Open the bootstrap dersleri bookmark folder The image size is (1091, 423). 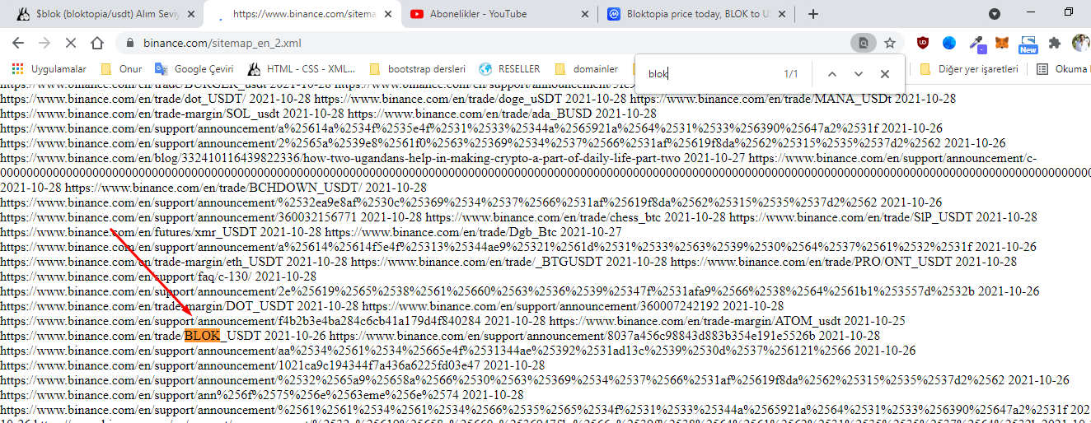pos(417,69)
